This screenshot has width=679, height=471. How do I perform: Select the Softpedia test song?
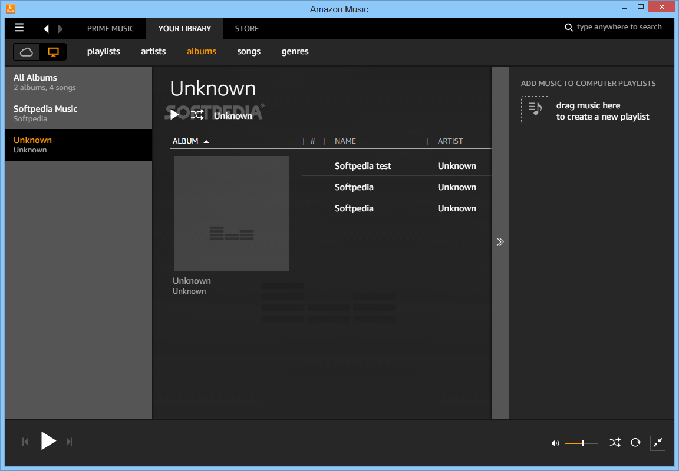click(x=363, y=166)
